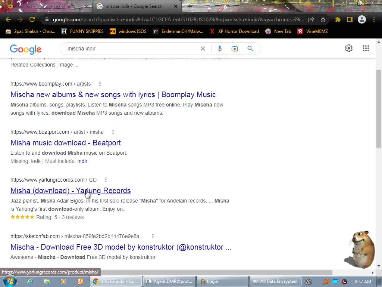The image size is (382, 287).
Task: Click the share page icon in address bar
Action: 311,20
